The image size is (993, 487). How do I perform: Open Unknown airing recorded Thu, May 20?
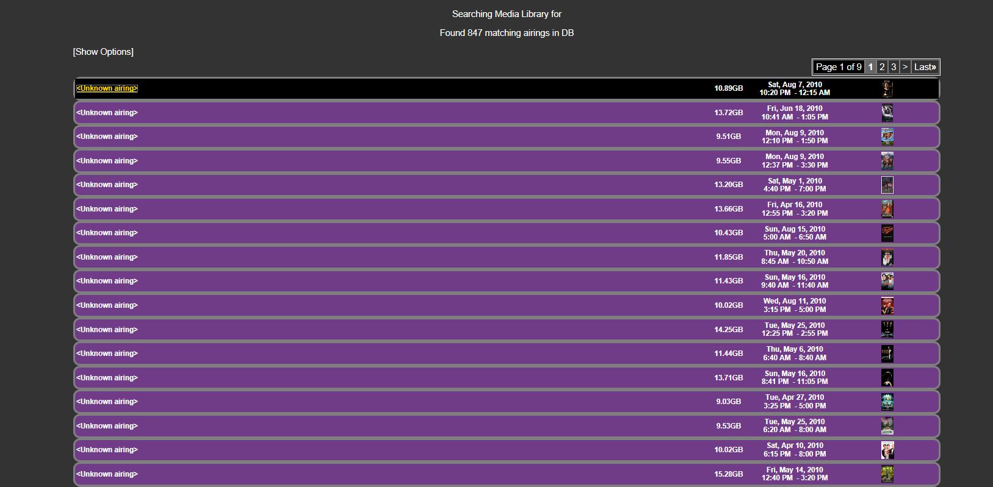pos(107,257)
